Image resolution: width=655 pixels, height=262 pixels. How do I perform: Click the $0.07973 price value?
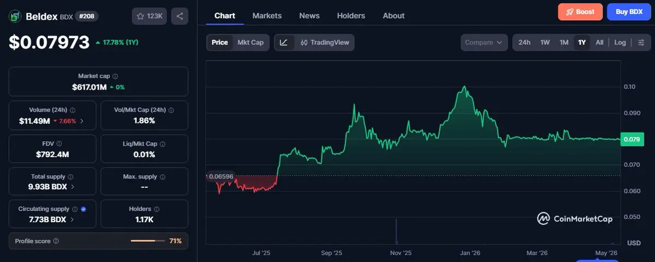49,42
